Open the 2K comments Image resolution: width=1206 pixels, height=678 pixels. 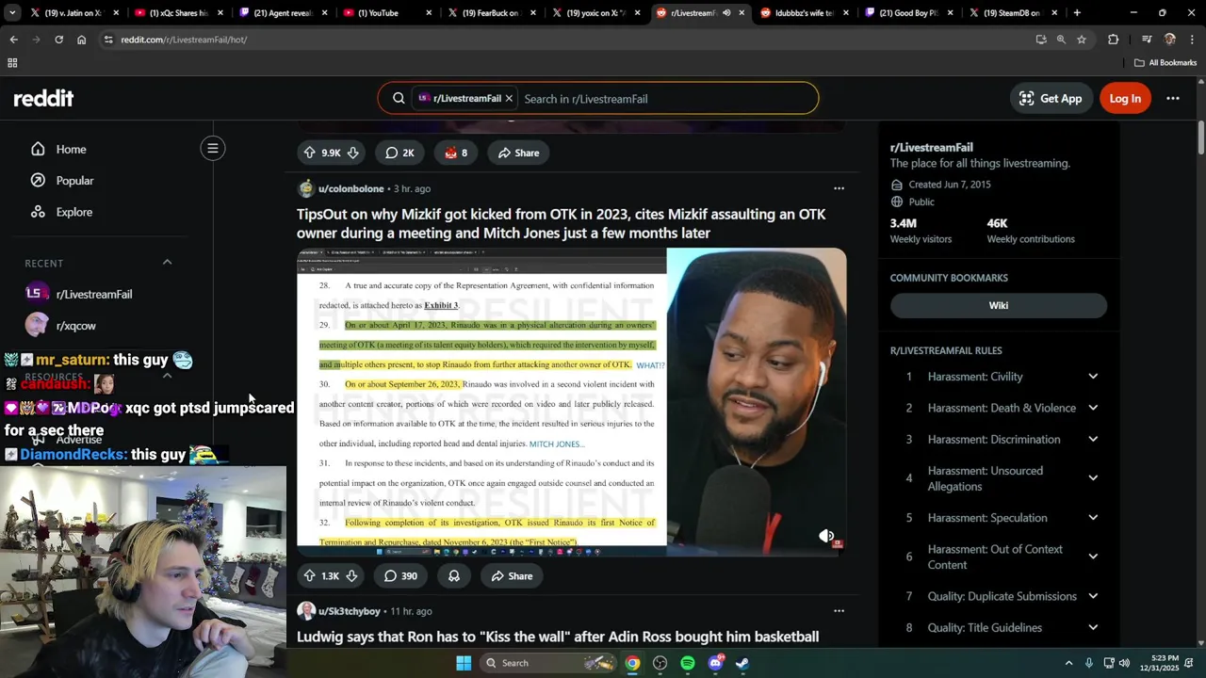pos(399,153)
